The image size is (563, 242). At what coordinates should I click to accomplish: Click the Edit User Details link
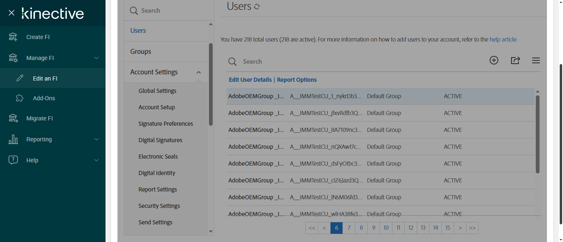(250, 80)
